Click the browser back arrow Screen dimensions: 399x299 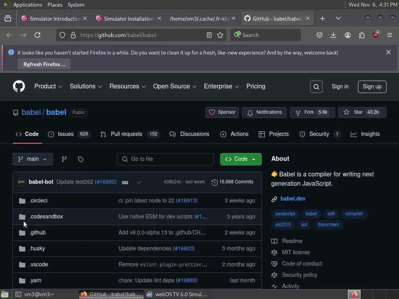(x=9, y=35)
